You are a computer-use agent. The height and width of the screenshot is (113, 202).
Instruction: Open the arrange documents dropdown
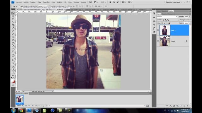coord(124,2)
